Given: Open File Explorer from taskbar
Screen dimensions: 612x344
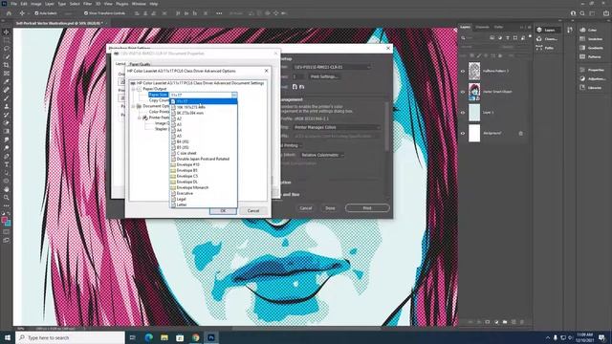Looking at the screenshot, I should tap(164, 337).
